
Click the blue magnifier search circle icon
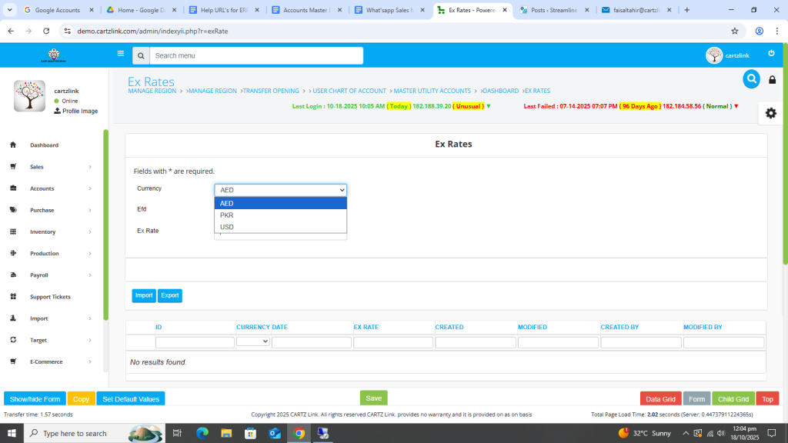pyautogui.click(x=751, y=79)
